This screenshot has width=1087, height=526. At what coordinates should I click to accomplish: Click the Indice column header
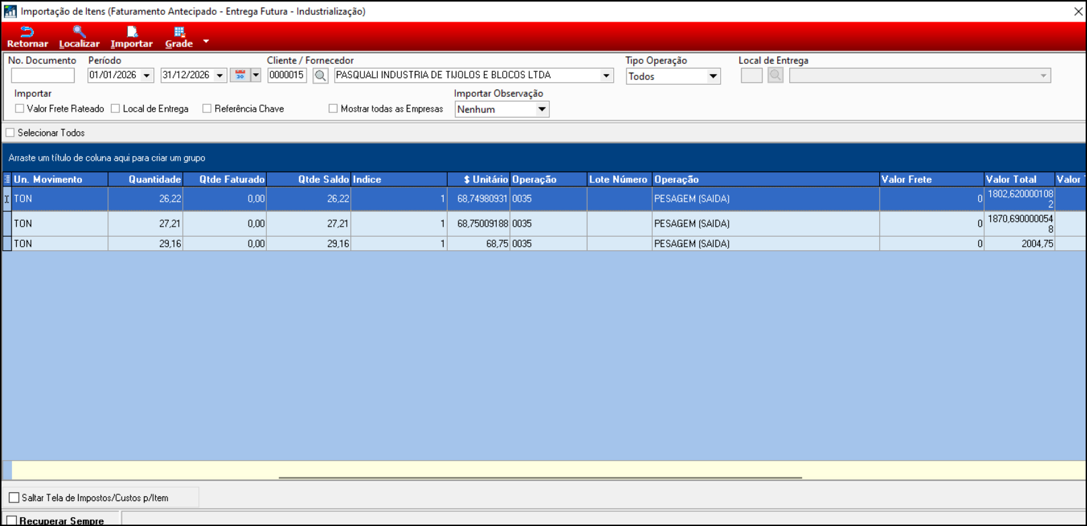[399, 179]
